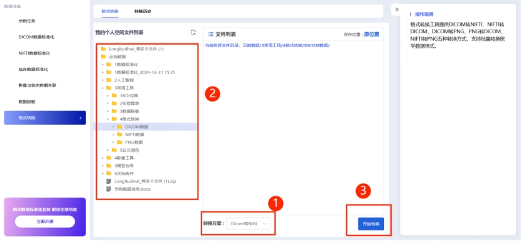The image size is (521, 241).
Task: Expand the 5论文润色 folder arrow
Action: (108, 150)
